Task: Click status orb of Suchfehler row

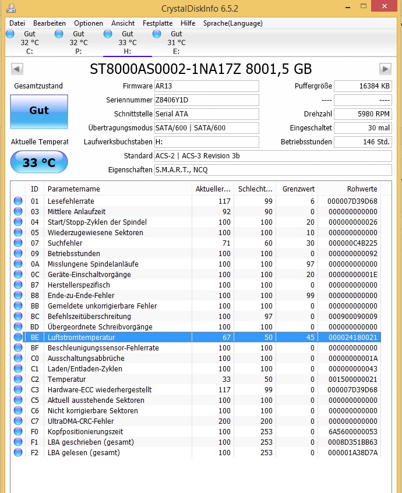Action: coord(18,243)
